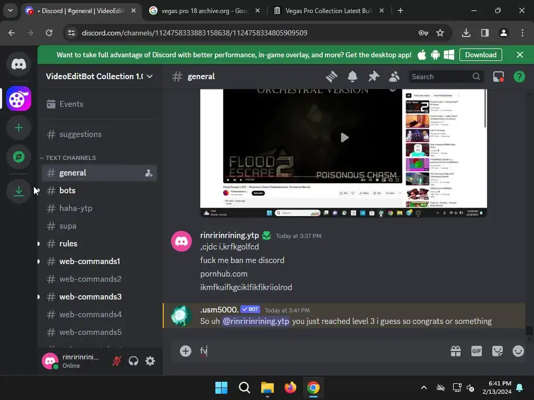The height and width of the screenshot is (400, 534).
Task: Open .usm5000. bot avatar
Action: 181,316
